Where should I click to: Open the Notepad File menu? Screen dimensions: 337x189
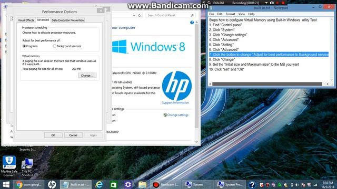(212, 14)
